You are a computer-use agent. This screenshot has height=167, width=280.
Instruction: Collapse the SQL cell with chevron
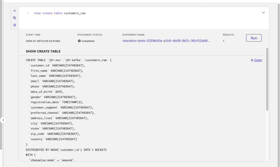(x=263, y=12)
